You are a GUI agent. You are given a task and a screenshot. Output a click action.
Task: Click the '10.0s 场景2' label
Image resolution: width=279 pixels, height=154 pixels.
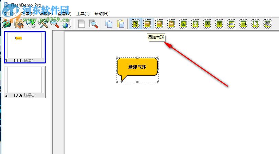coord(24,95)
